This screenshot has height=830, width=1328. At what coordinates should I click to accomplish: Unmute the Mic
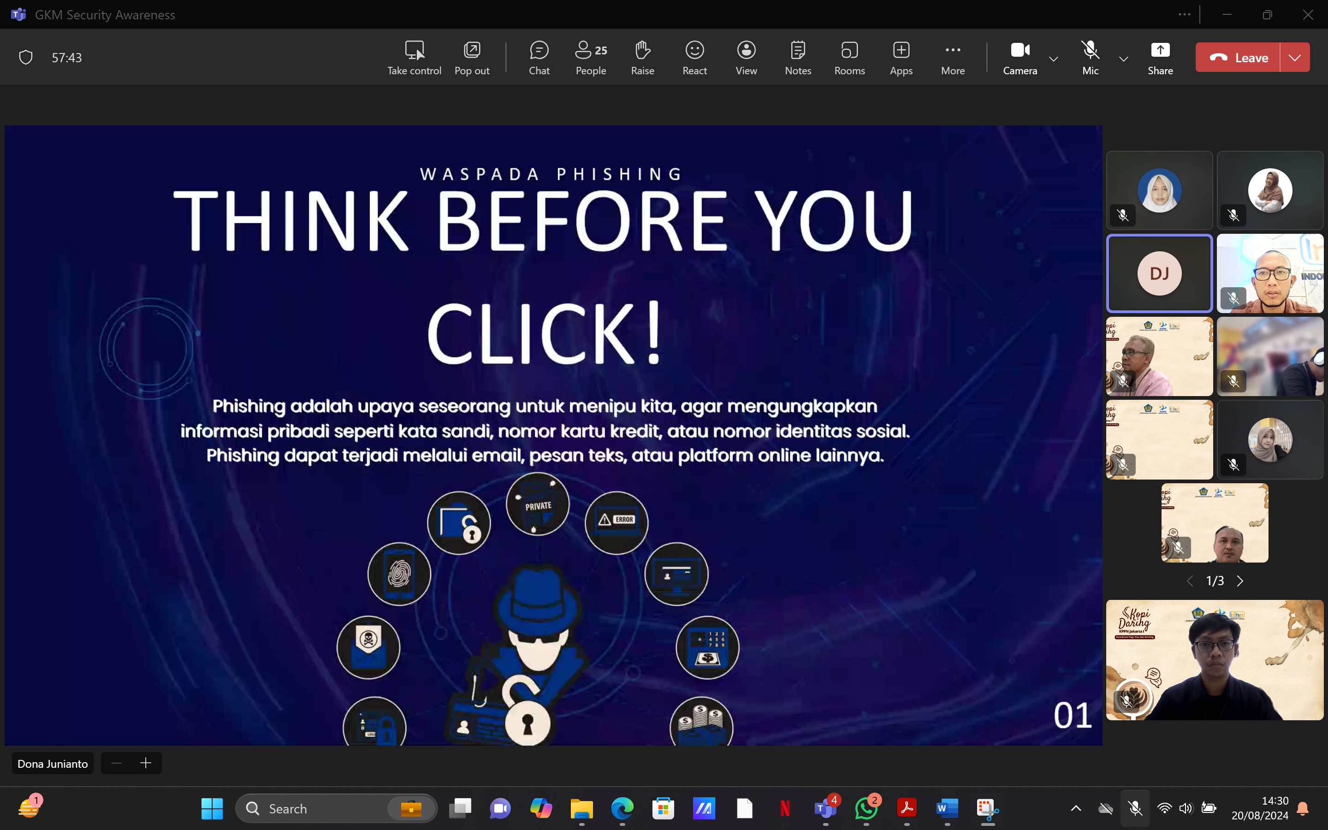(x=1090, y=57)
